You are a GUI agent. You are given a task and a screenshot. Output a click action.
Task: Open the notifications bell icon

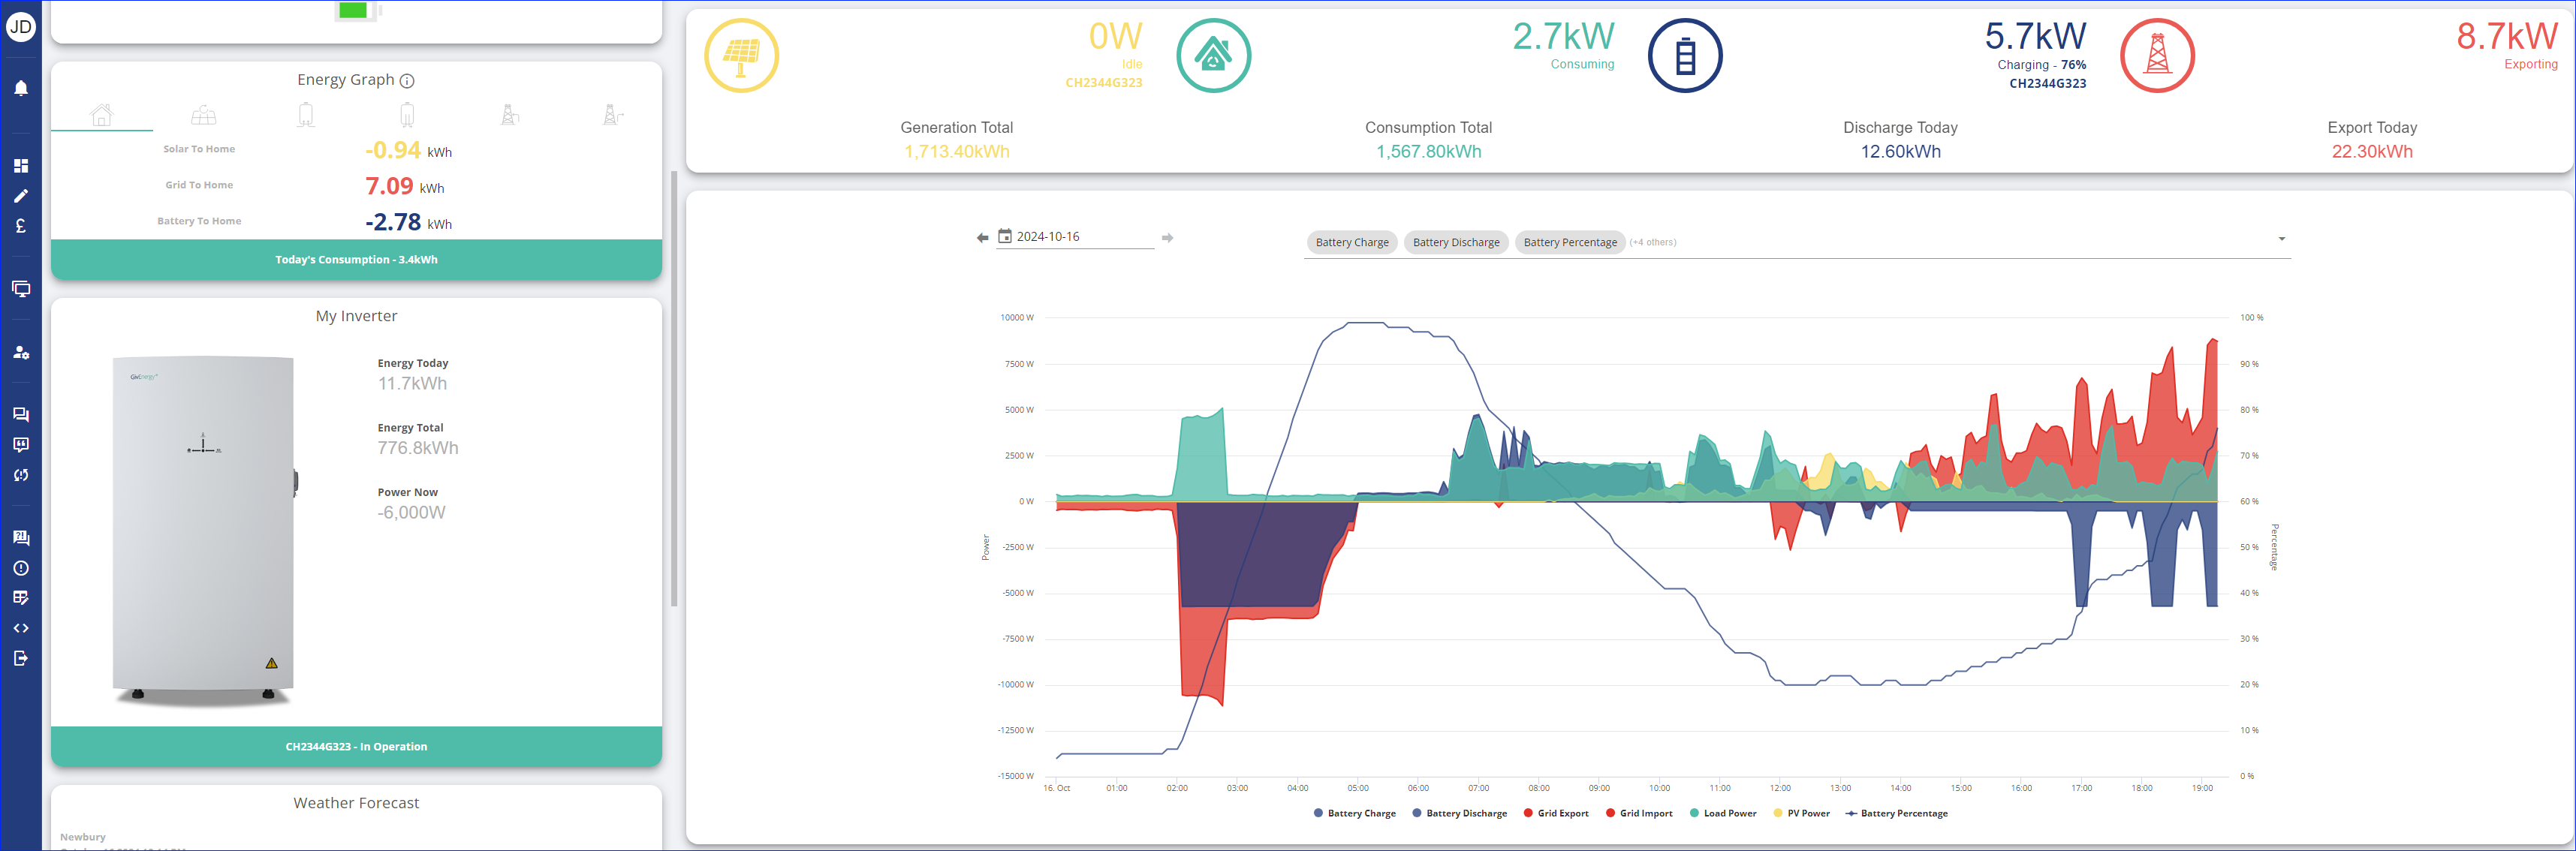tap(20, 88)
